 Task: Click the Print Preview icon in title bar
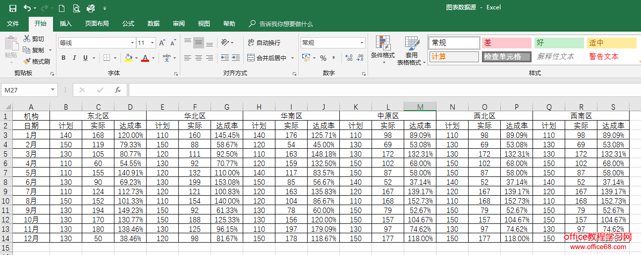click(76, 8)
